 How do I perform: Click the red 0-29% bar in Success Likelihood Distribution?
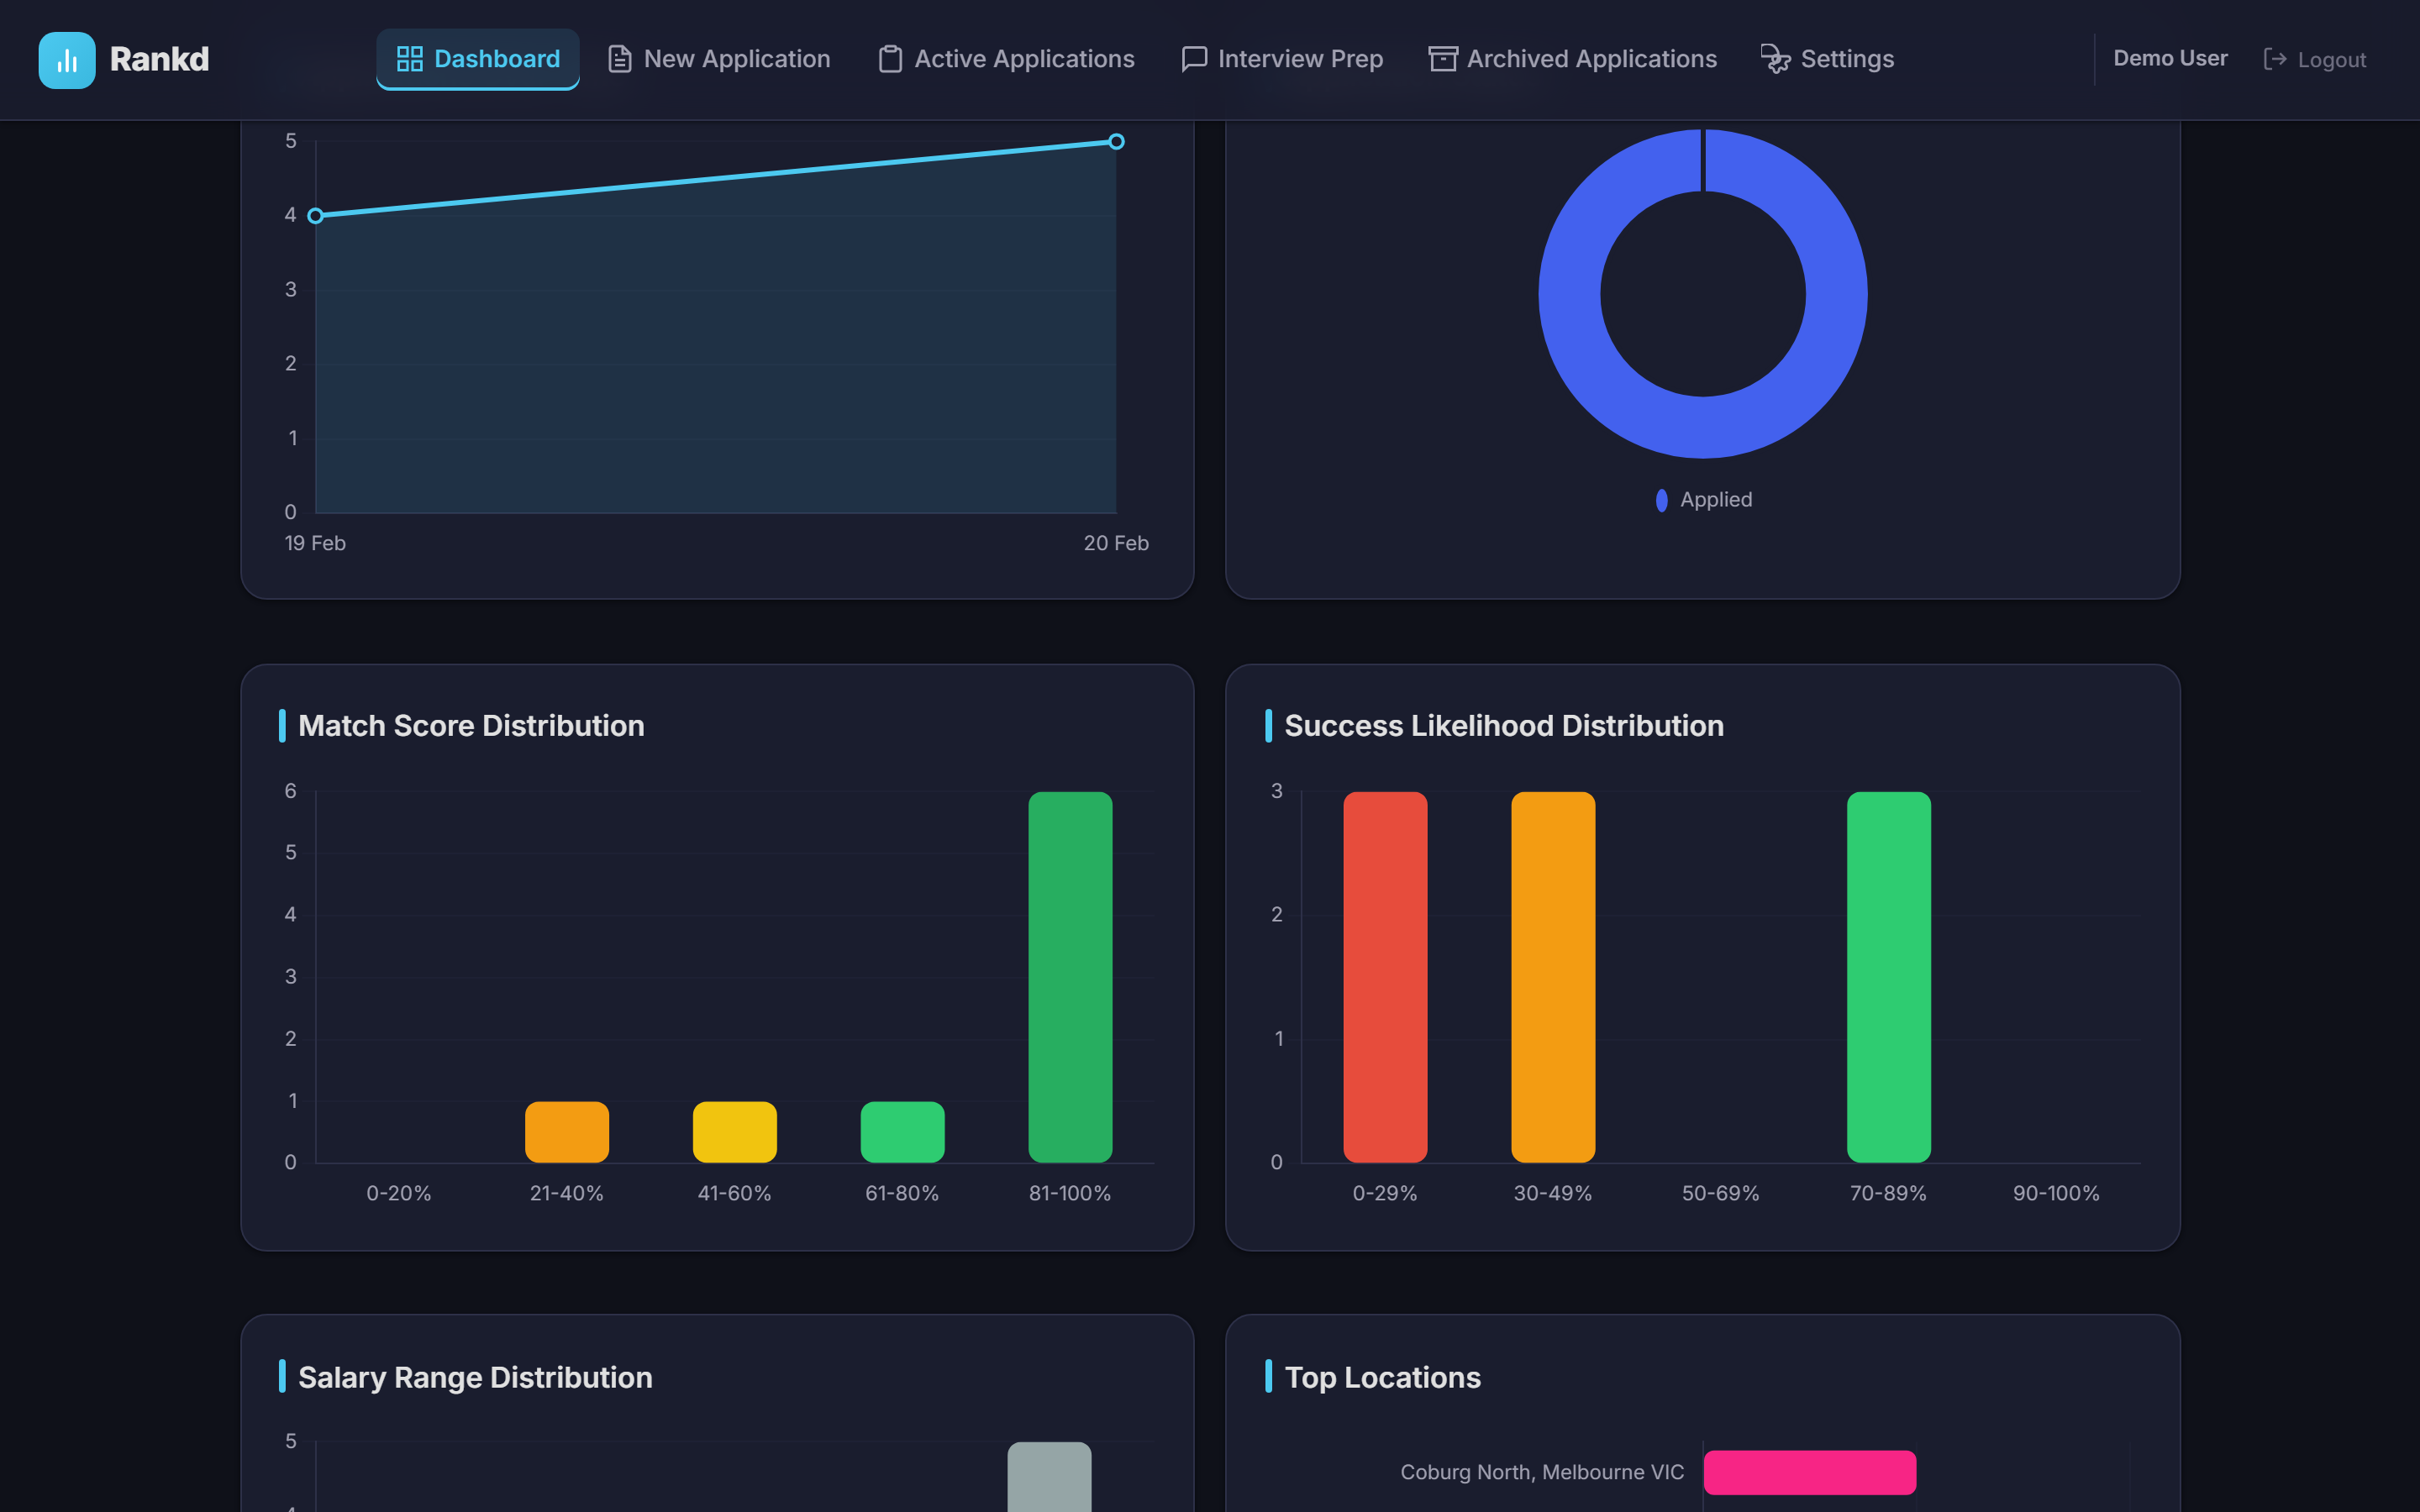(1386, 975)
